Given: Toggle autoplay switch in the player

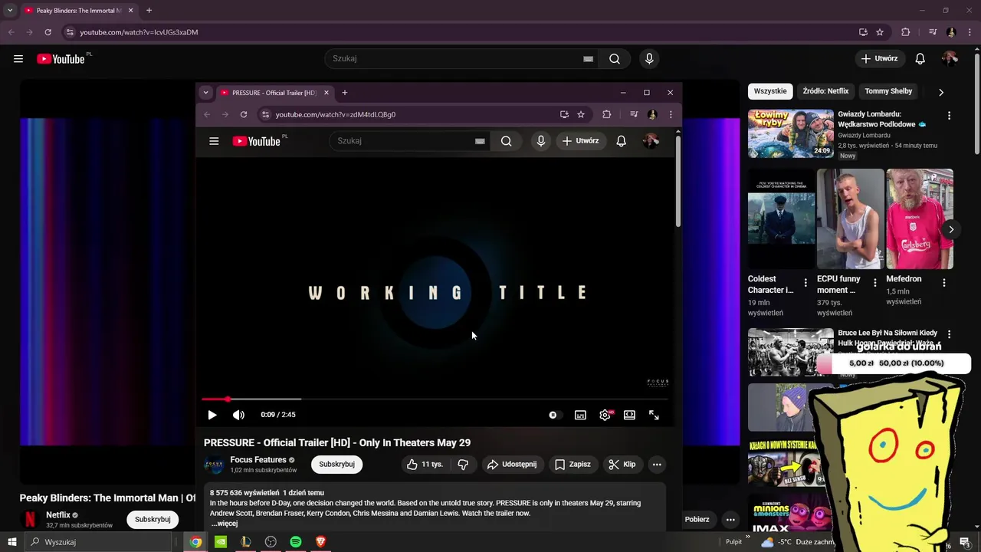Looking at the screenshot, I should point(553,415).
